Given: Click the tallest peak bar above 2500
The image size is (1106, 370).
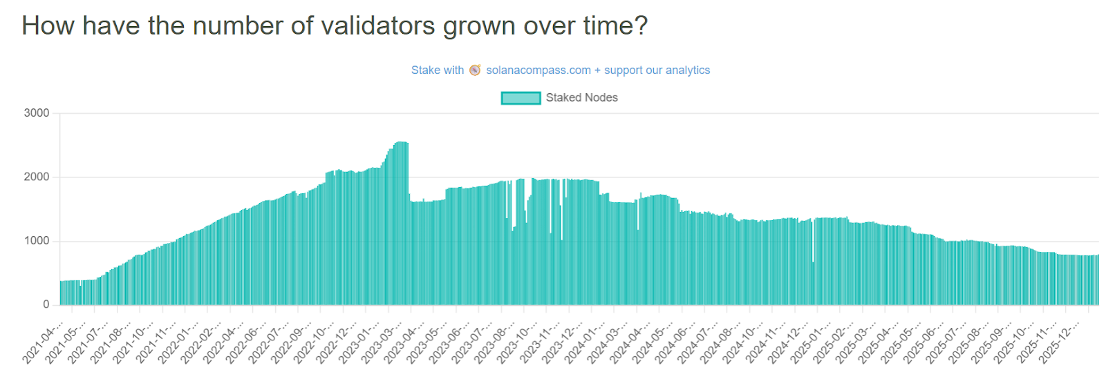Looking at the screenshot, I should pos(401,221).
